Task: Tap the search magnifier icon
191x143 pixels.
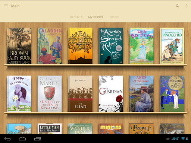Action: [x=178, y=6]
